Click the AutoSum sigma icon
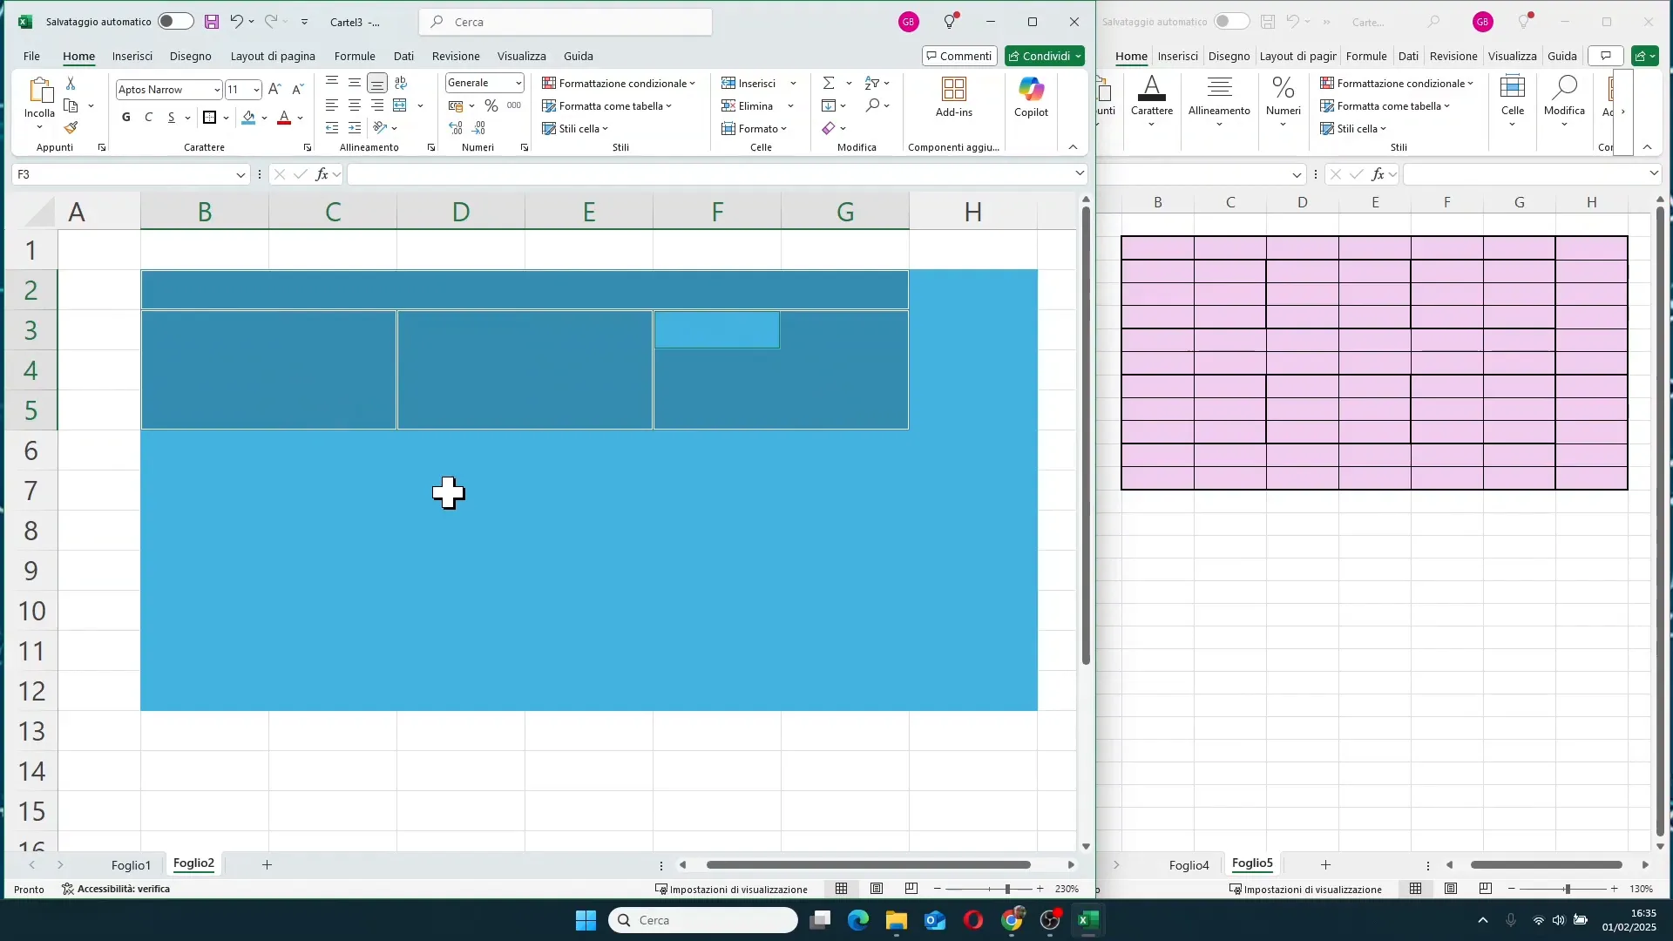Image resolution: width=1673 pixels, height=941 pixels. [829, 83]
